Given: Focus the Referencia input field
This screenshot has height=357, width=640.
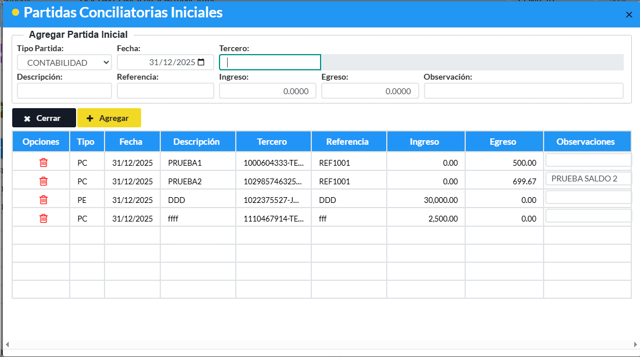Looking at the screenshot, I should coord(166,91).
